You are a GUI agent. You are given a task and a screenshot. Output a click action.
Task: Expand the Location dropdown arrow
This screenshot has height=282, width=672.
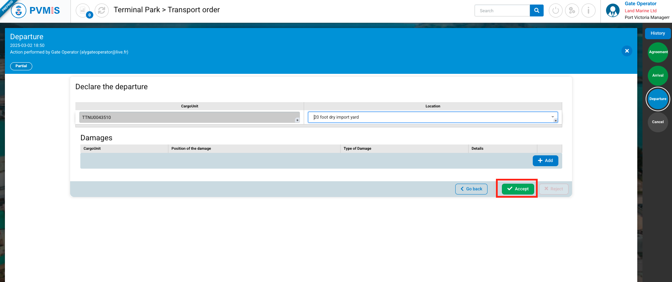[552, 117]
